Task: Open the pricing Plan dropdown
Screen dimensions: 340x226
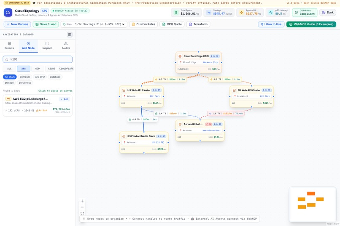Action: pos(94,24)
